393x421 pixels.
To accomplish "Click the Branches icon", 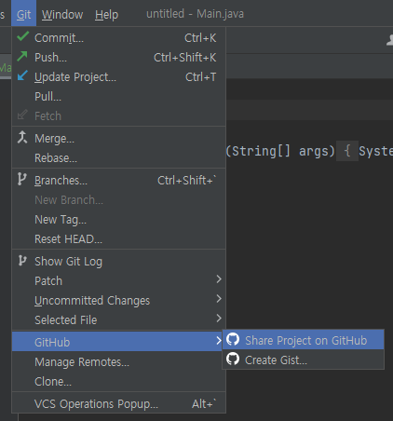I will pos(21,179).
